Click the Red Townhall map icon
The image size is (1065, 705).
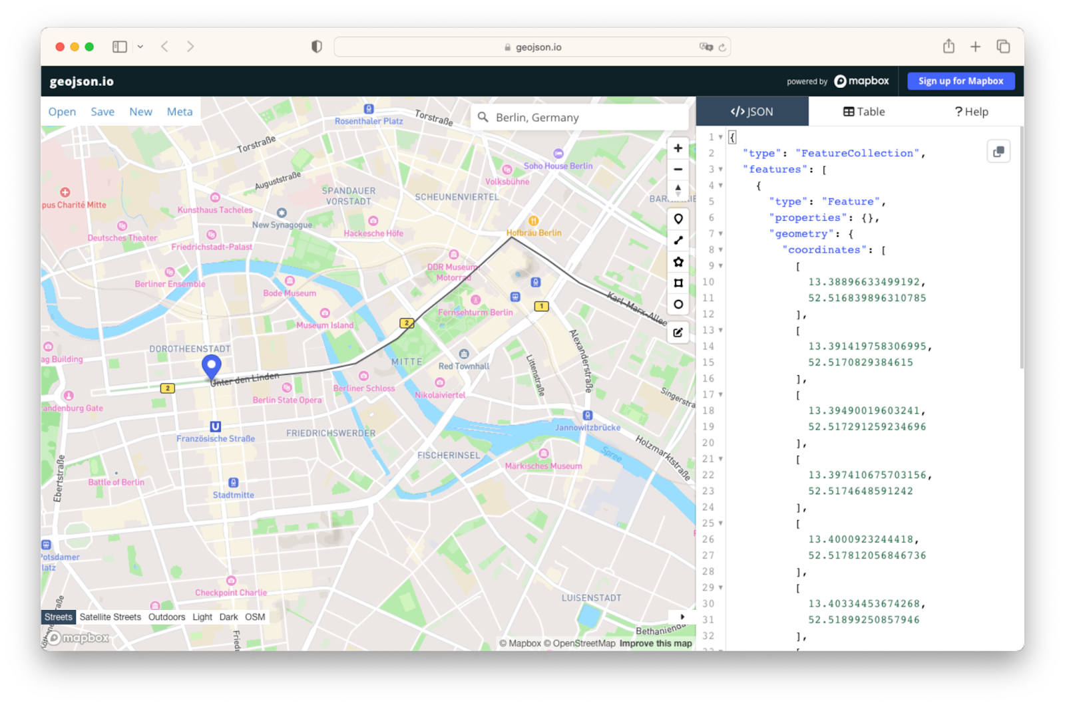(464, 354)
